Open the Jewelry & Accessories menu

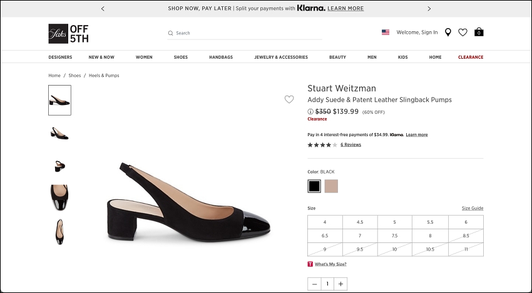coord(281,57)
